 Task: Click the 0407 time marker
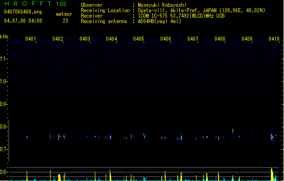[193, 39]
